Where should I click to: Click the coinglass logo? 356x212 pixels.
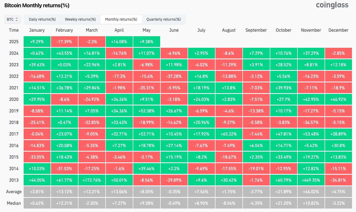click(332, 5)
